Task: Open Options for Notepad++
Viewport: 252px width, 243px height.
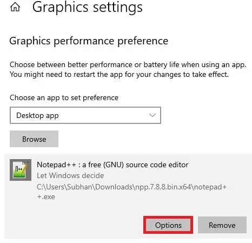Action: click(x=168, y=225)
